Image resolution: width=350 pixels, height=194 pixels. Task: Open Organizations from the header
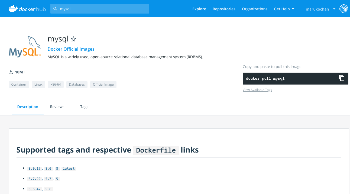(x=254, y=9)
